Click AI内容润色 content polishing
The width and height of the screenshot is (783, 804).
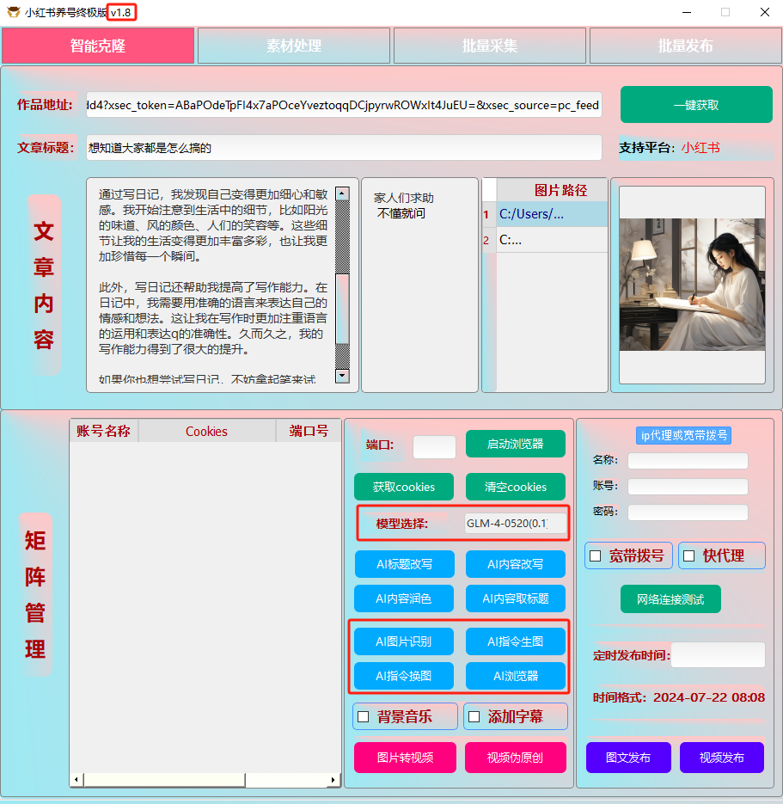click(403, 598)
